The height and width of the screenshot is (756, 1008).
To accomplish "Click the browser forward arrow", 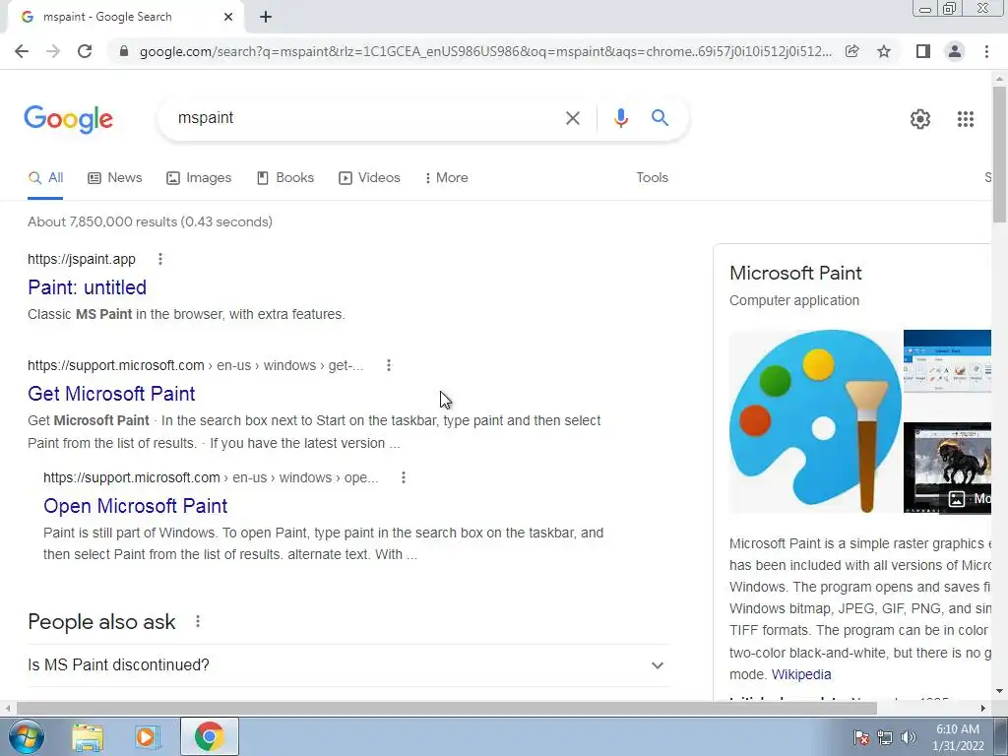I will pyautogui.click(x=53, y=51).
